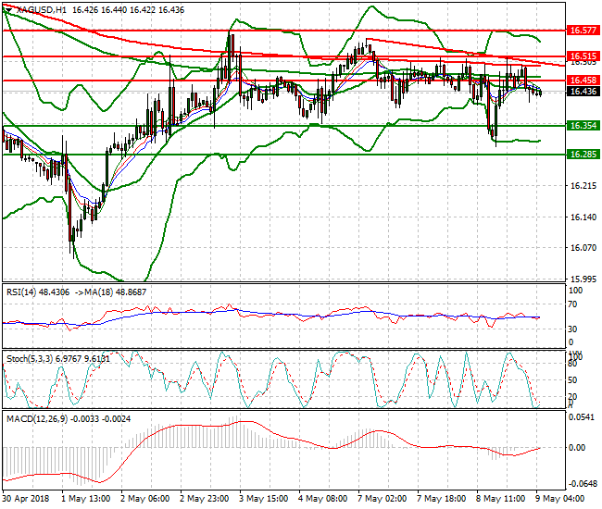Click the 30 Apr 2018 date on time axis

pos(25,497)
